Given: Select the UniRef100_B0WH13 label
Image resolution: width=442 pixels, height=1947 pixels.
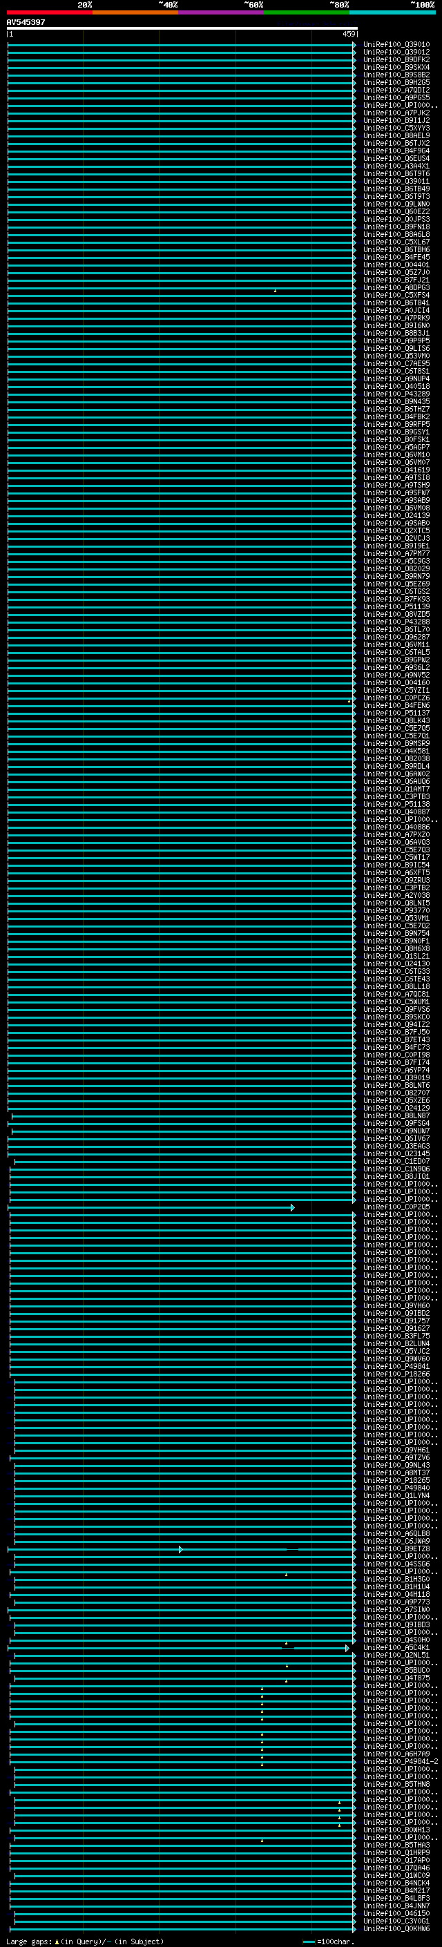Looking at the screenshot, I should [396, 1830].
